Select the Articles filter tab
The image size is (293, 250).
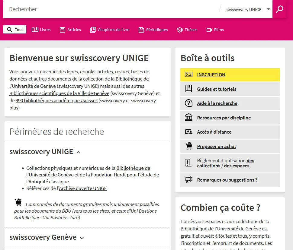[x=70, y=30]
